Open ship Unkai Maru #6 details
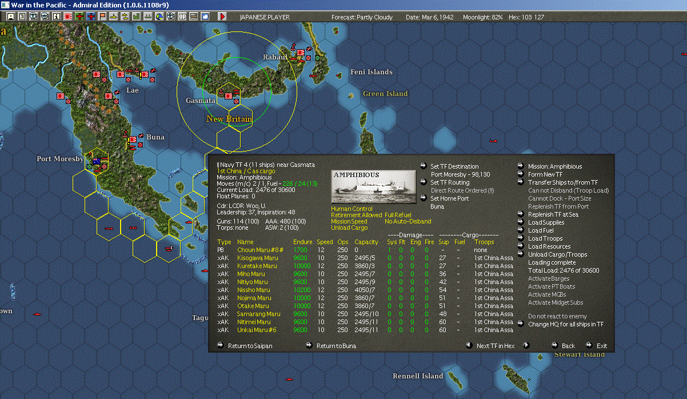 257,330
